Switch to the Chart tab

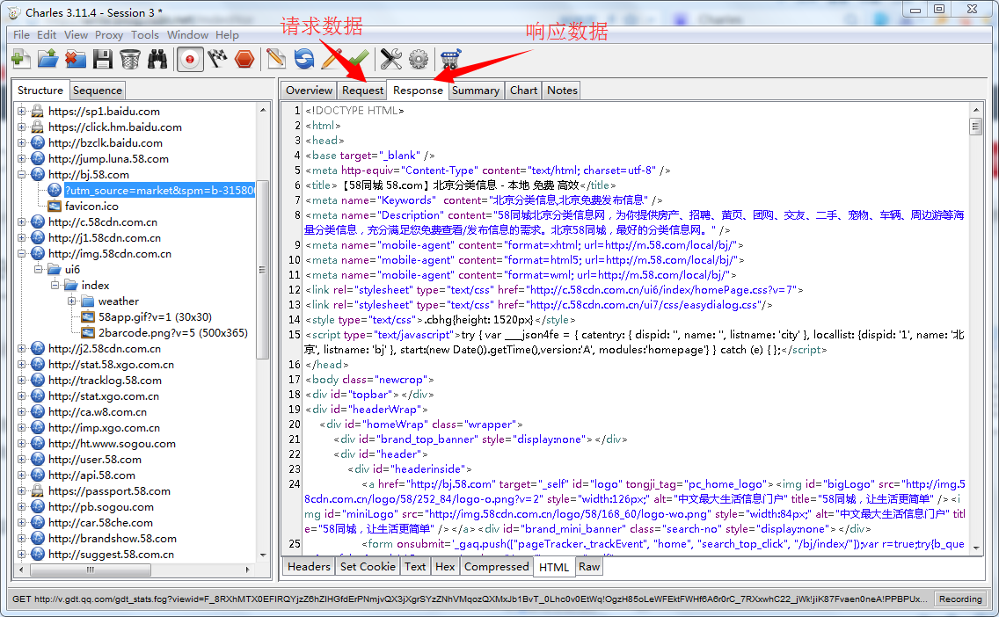[524, 91]
